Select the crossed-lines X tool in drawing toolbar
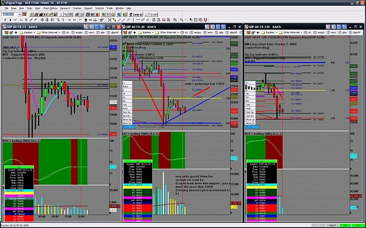This screenshot has height=228, width=366. pyautogui.click(x=110, y=20)
